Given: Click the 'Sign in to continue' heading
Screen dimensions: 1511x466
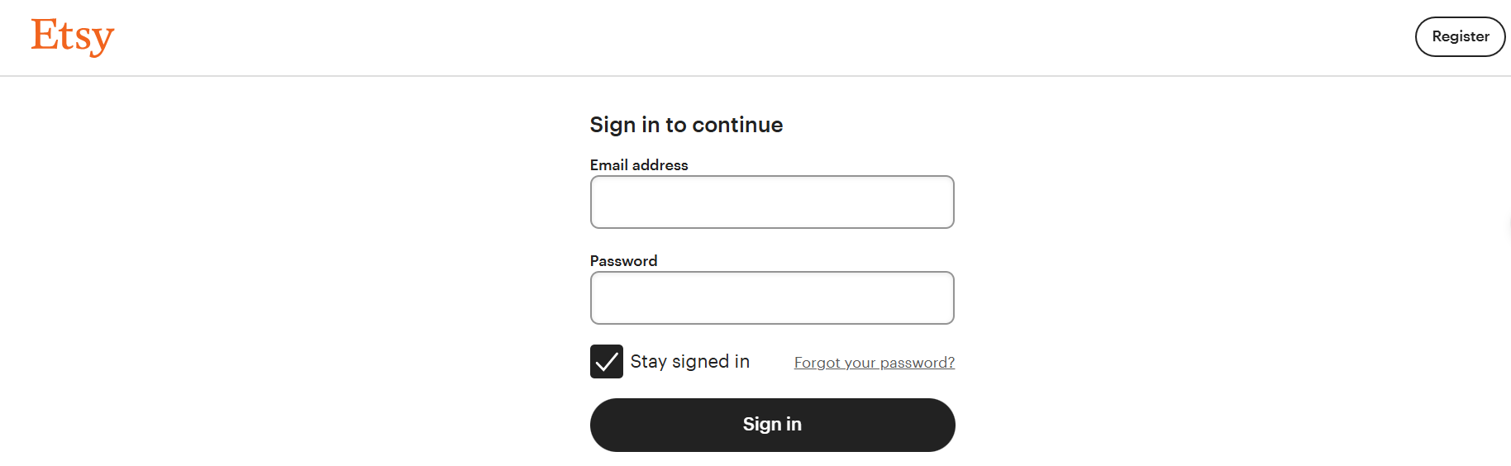Looking at the screenshot, I should (x=686, y=125).
